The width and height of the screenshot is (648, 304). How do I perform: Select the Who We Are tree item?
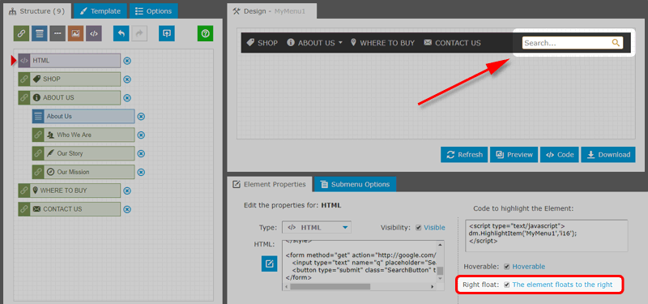[83, 135]
